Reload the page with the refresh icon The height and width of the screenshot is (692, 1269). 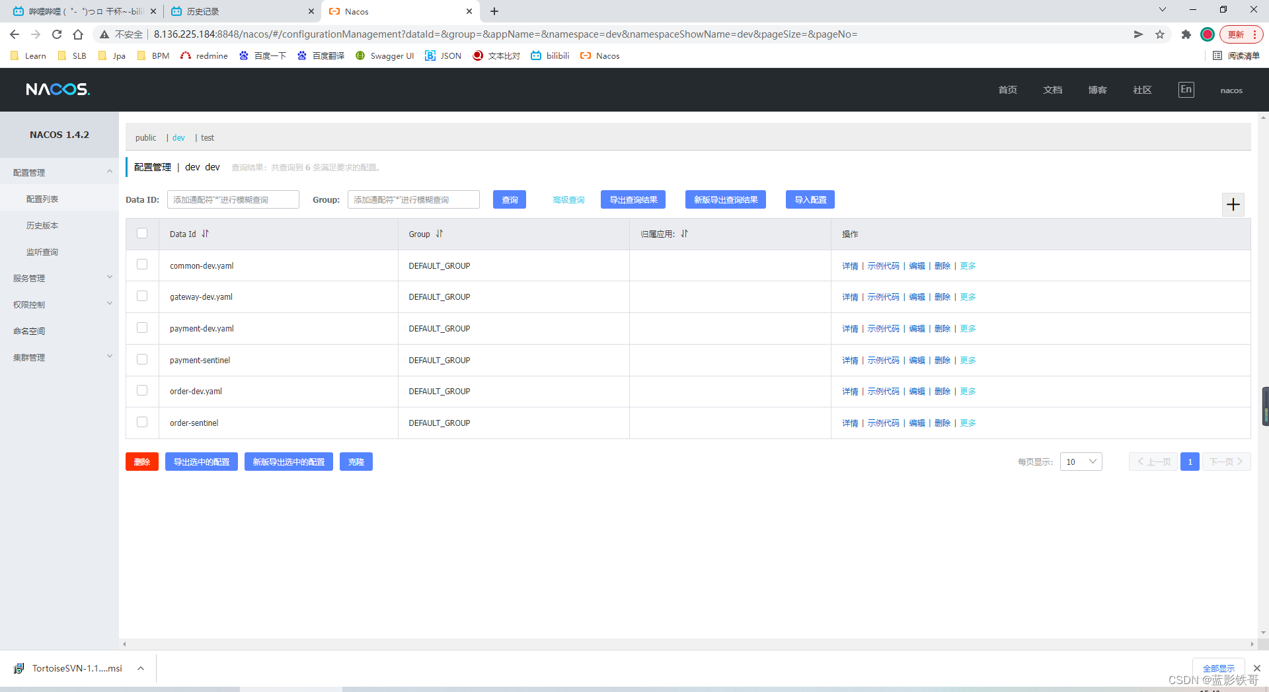[x=57, y=34]
